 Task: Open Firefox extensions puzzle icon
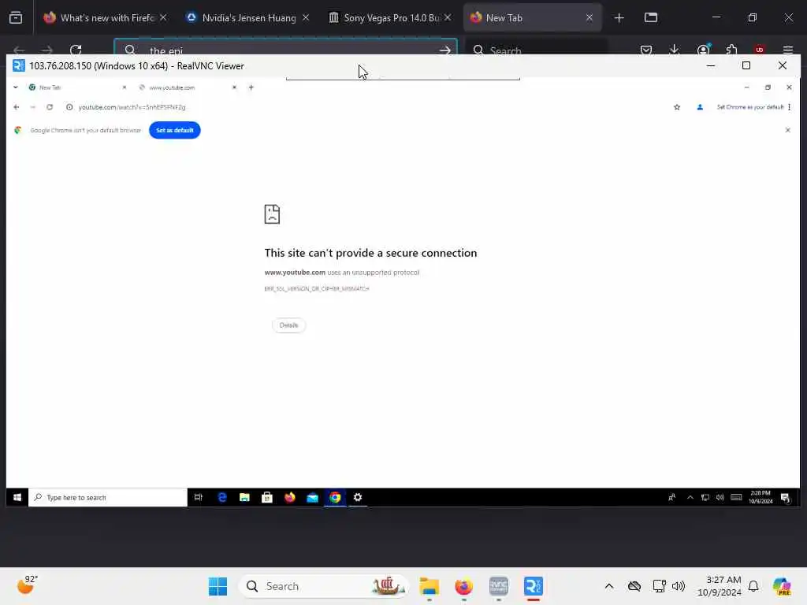pos(731,50)
